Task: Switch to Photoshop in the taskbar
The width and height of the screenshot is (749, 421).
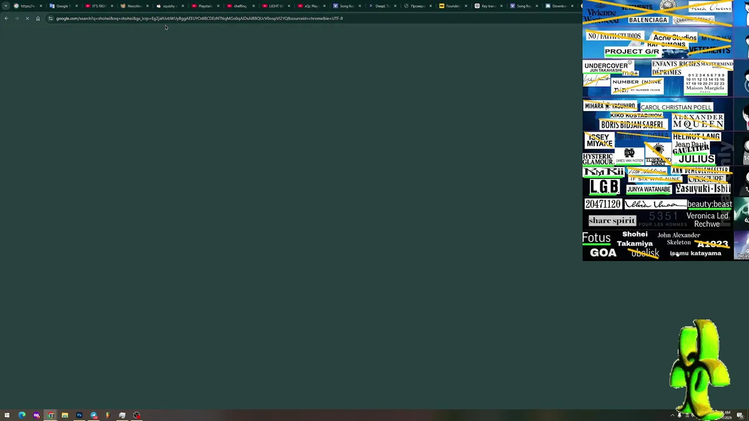Action: click(79, 415)
